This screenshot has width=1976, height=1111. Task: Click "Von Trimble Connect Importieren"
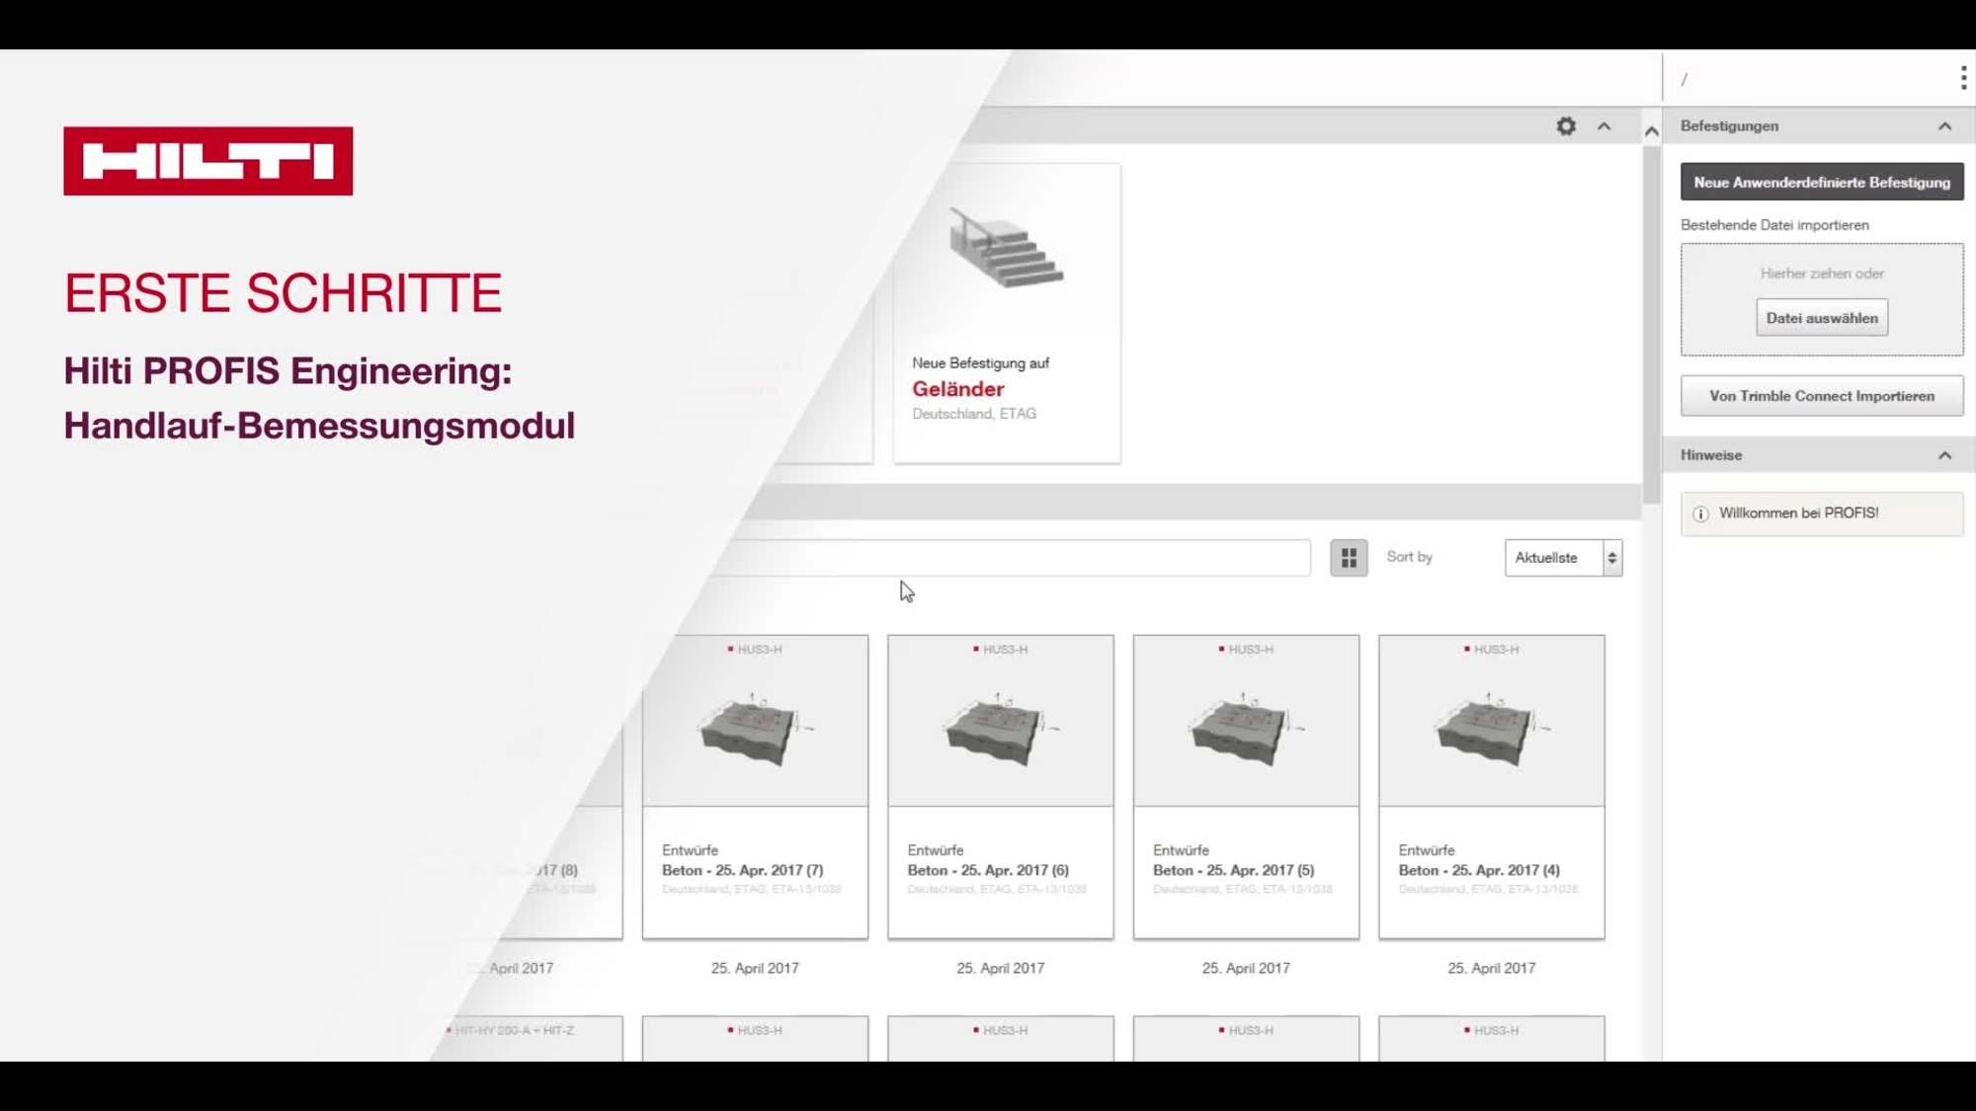[1821, 395]
